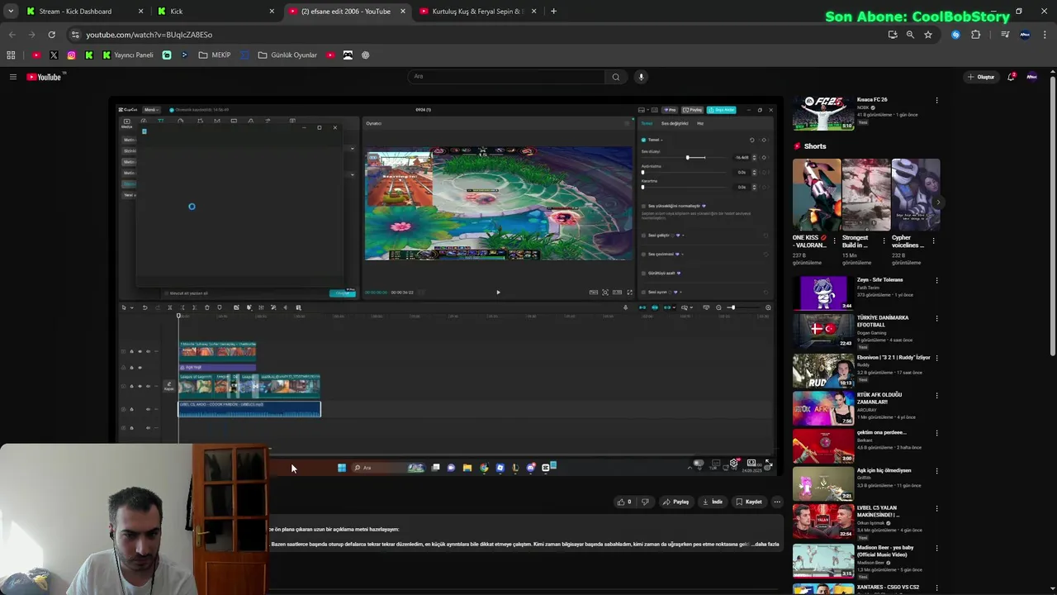
Task: Switch to the Kick browser tab
Action: point(215,12)
